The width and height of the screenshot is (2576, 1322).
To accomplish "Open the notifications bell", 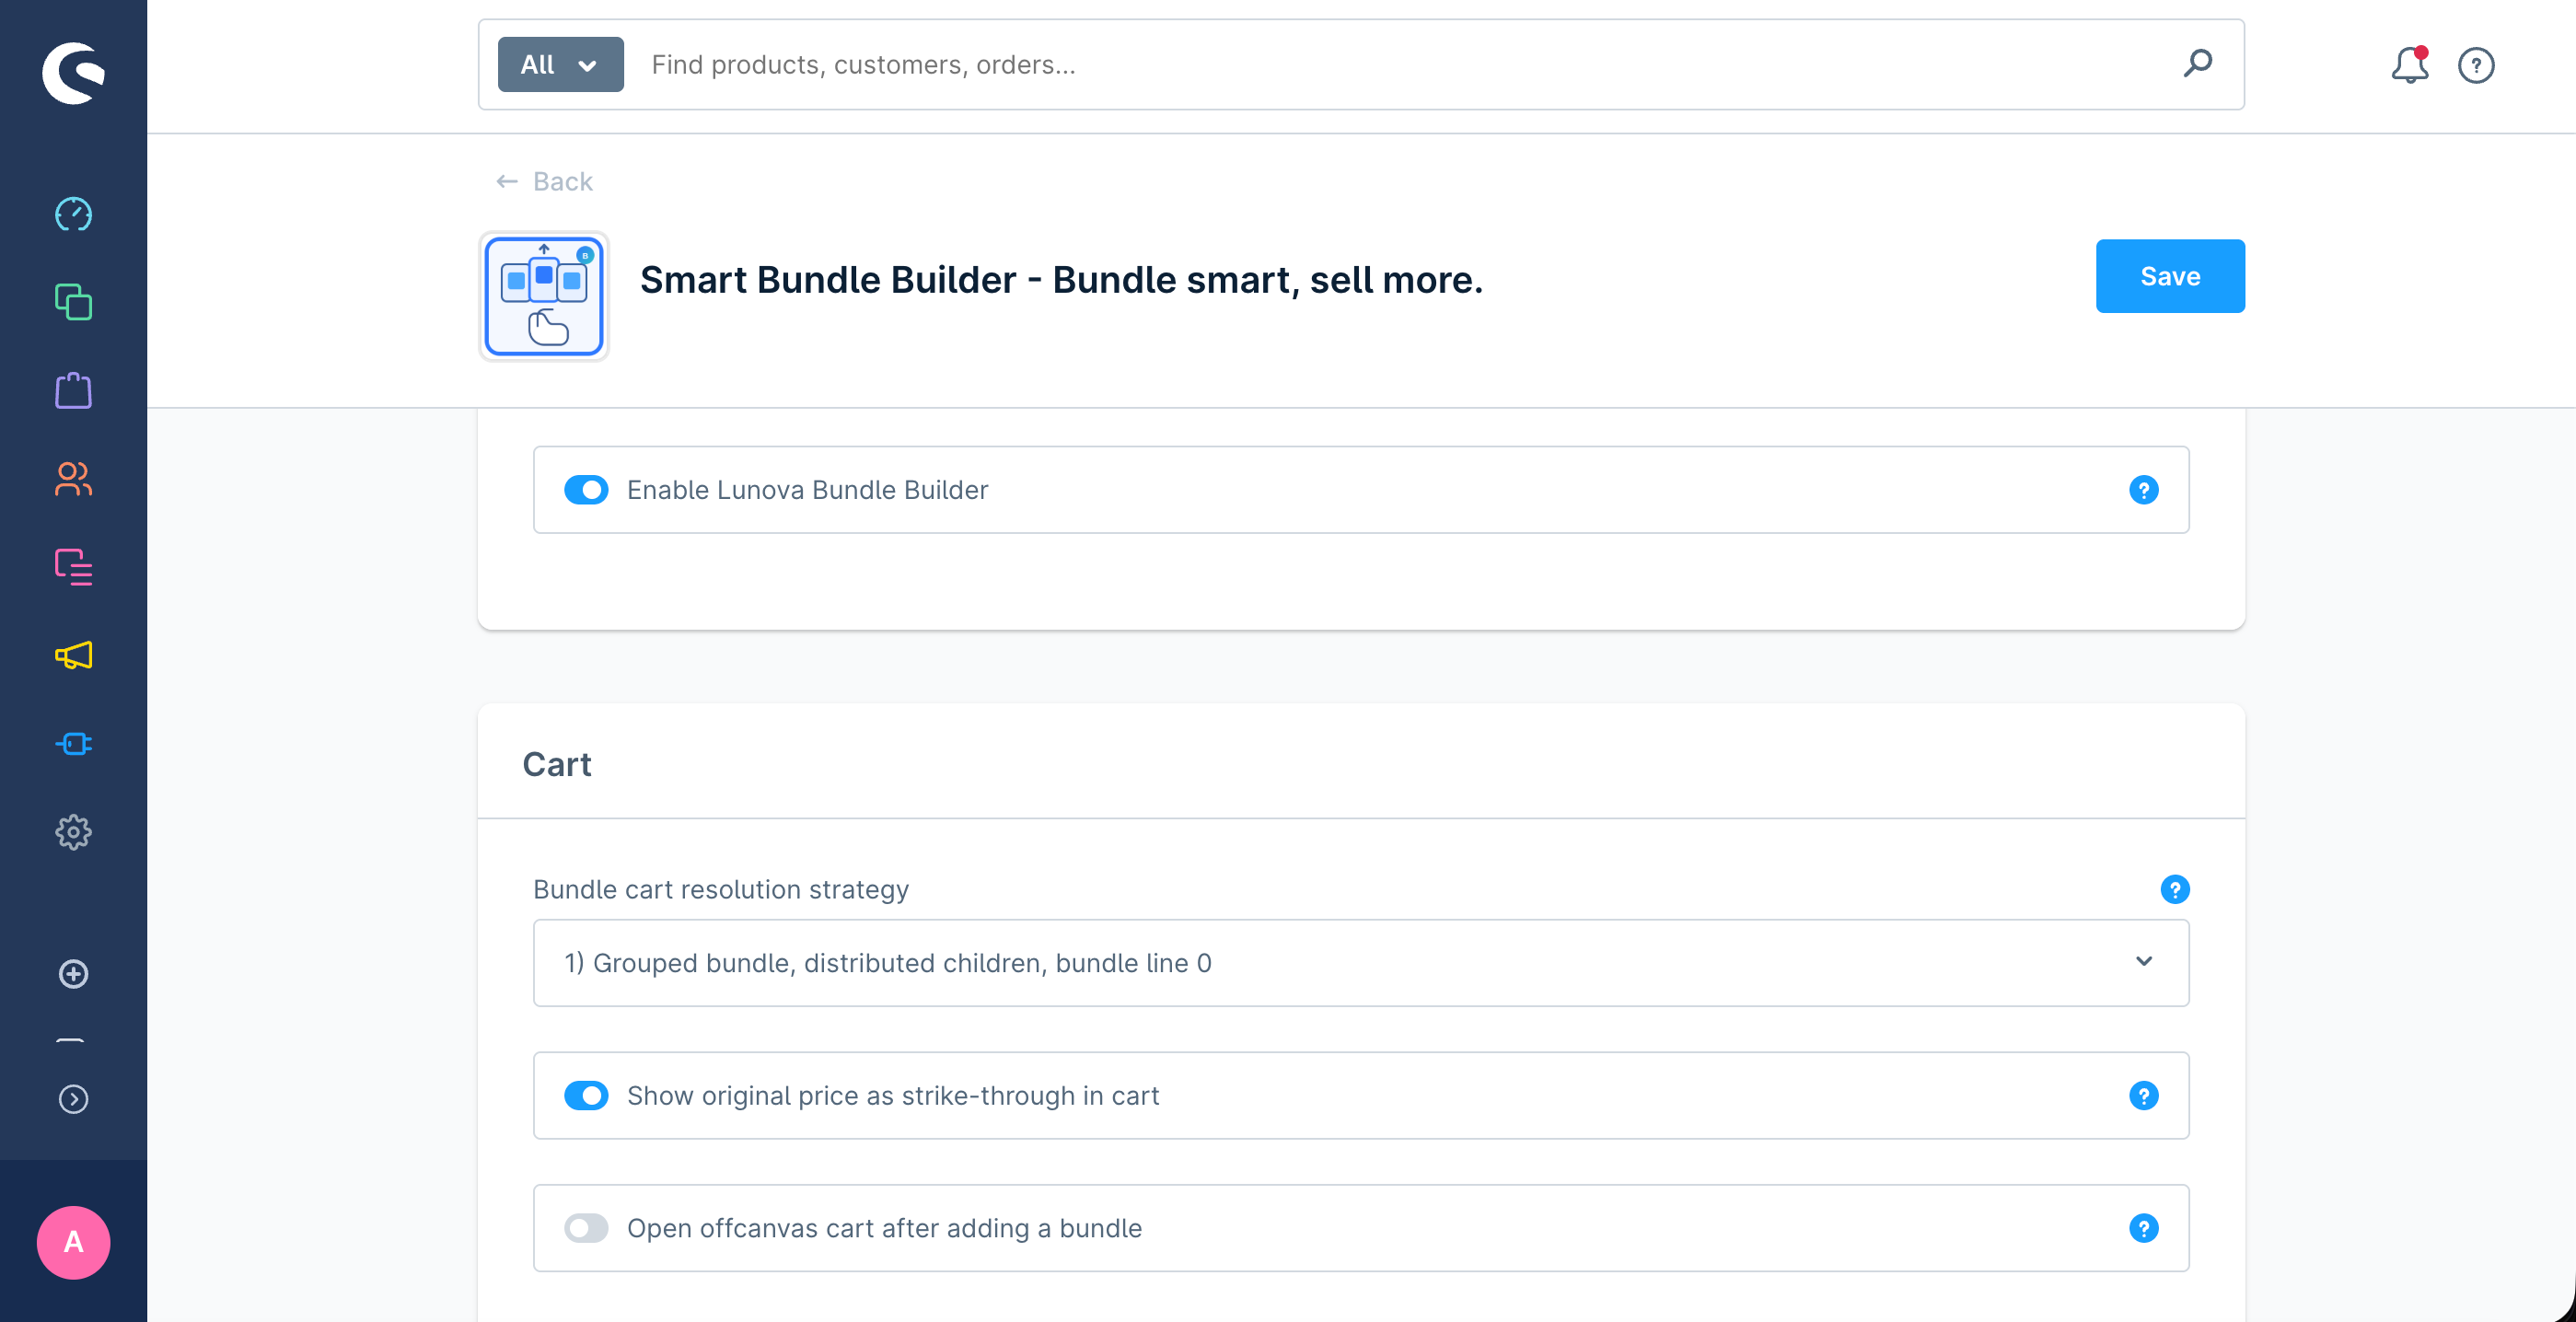I will click(x=2409, y=64).
